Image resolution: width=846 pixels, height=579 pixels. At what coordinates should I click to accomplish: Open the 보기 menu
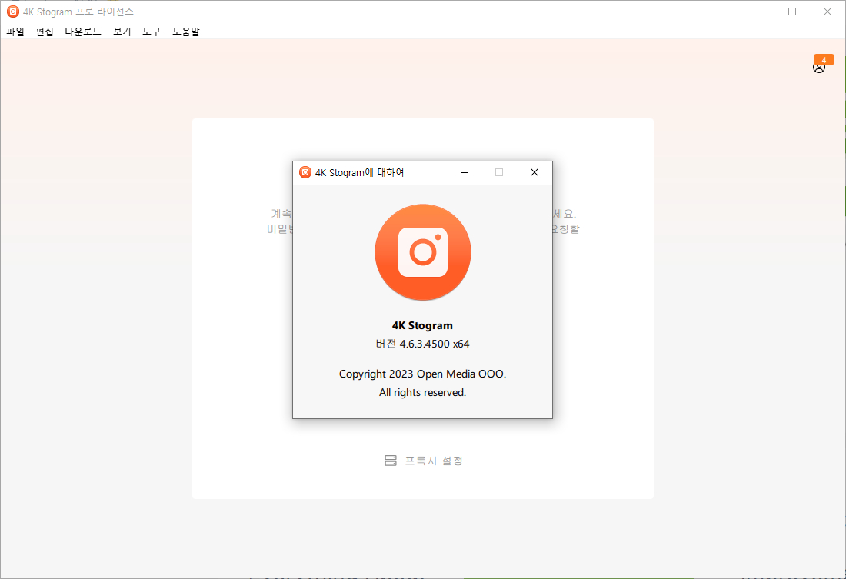(x=122, y=32)
